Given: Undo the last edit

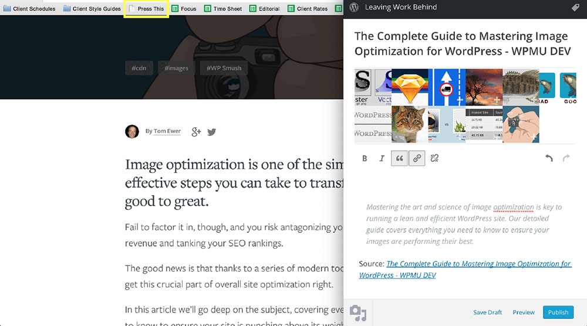Looking at the screenshot, I should click(x=549, y=158).
